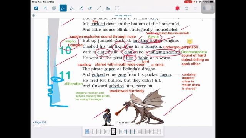Viewport: 246px width, 138px height.
Task: Choose the text insertion 'T' tool
Action: pyautogui.click(x=45, y=8)
